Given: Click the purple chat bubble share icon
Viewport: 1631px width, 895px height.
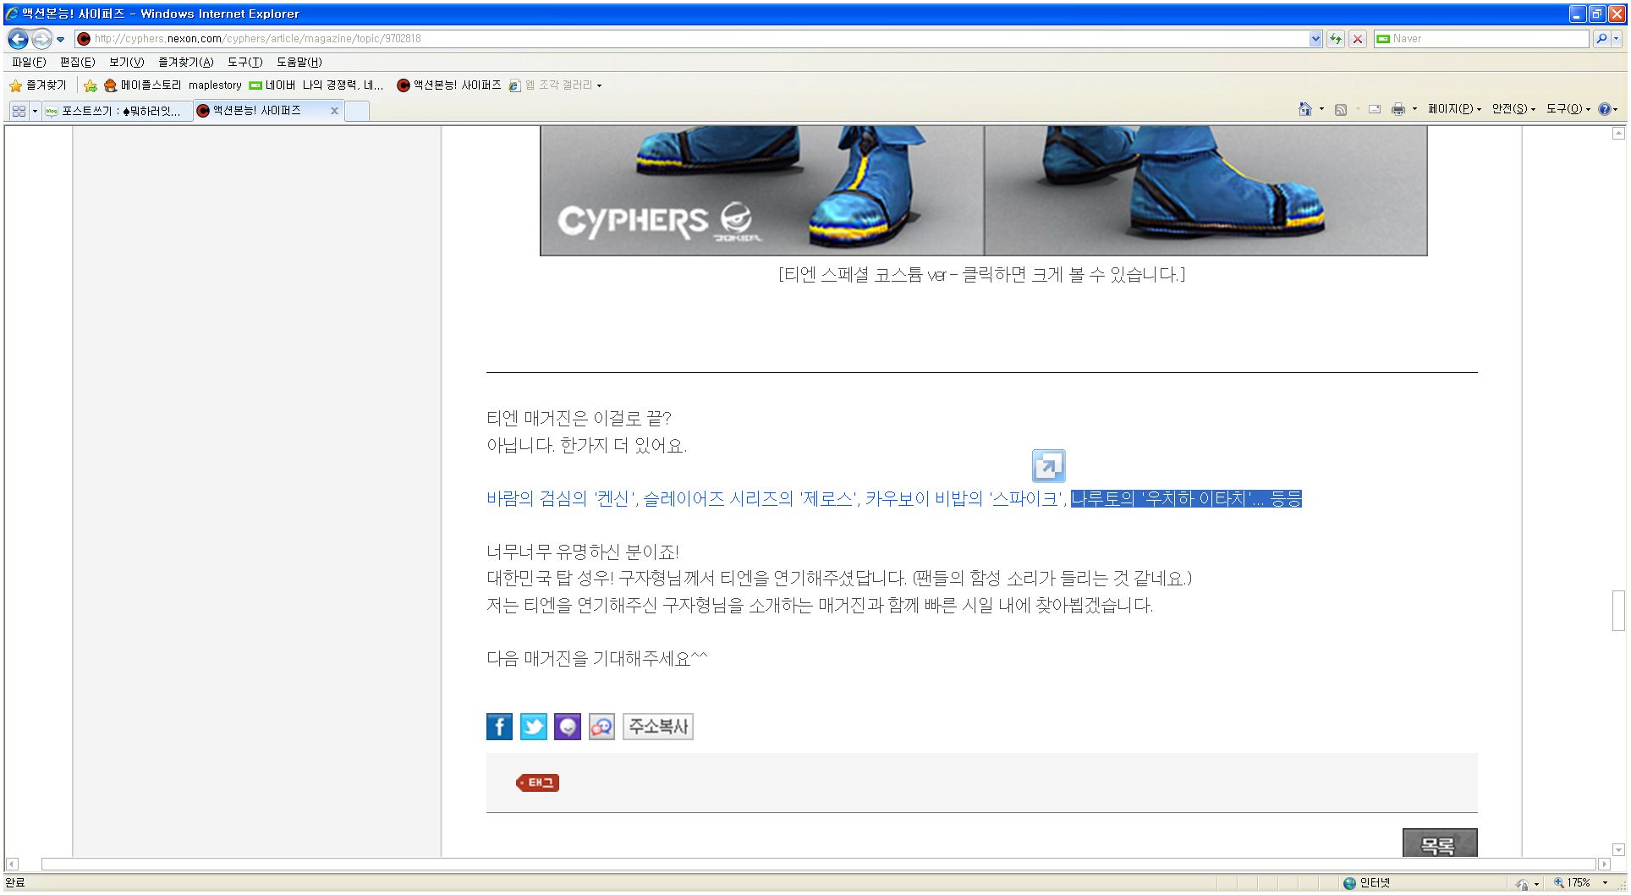Looking at the screenshot, I should coord(567,727).
